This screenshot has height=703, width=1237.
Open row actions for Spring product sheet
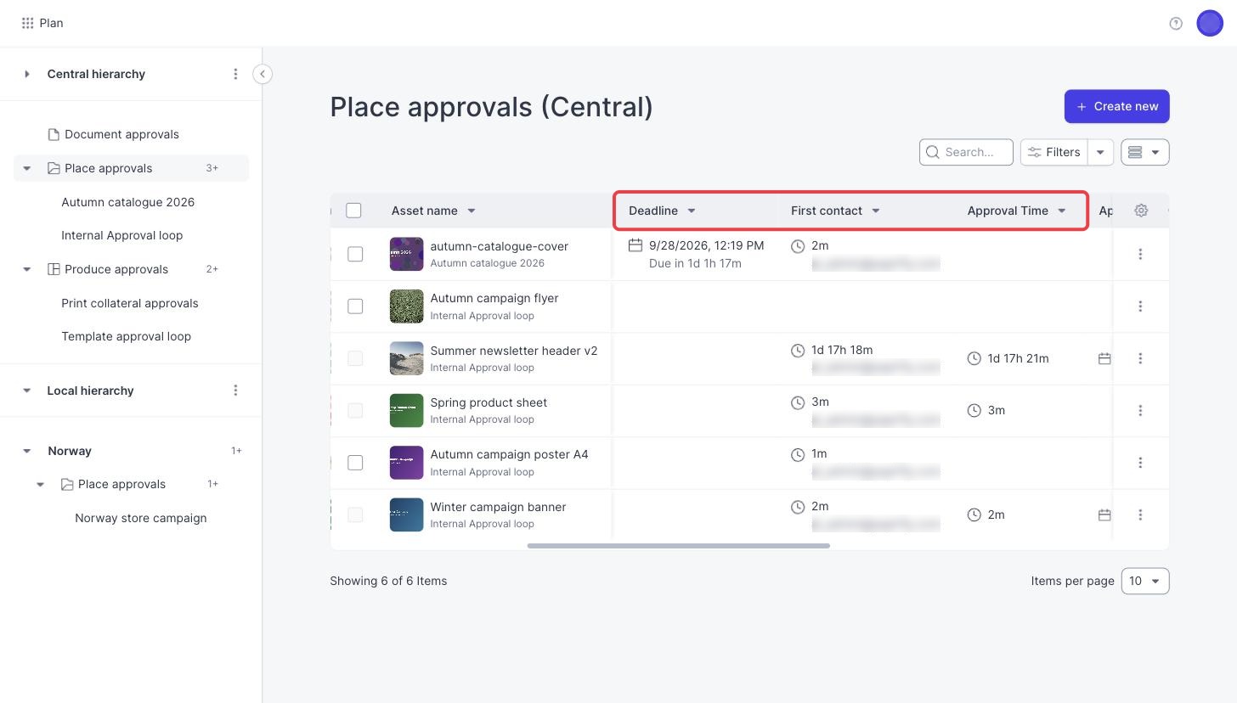1140,410
